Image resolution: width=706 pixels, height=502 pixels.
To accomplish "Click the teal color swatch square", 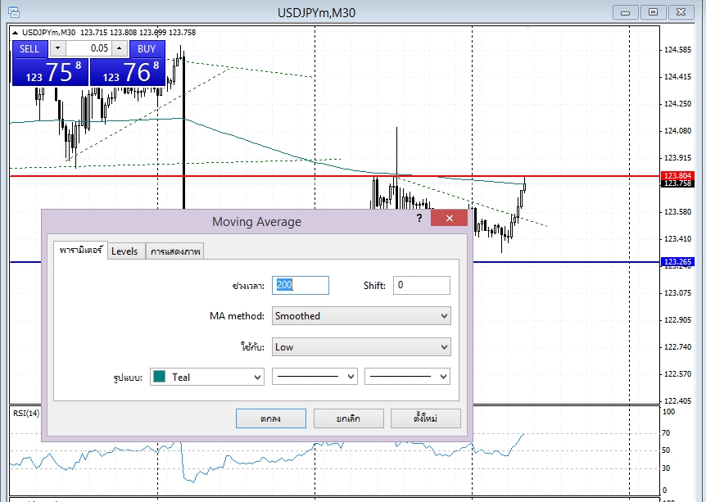I will [x=160, y=377].
